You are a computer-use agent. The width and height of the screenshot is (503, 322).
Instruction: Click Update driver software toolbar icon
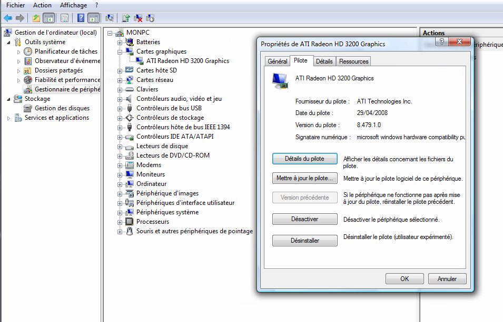(126, 18)
